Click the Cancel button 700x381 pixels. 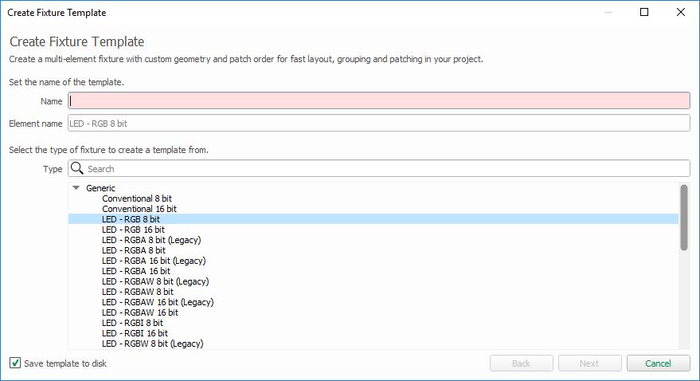point(658,363)
